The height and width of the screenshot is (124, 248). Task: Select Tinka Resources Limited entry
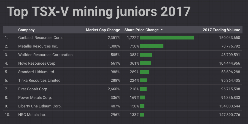pos(39,80)
